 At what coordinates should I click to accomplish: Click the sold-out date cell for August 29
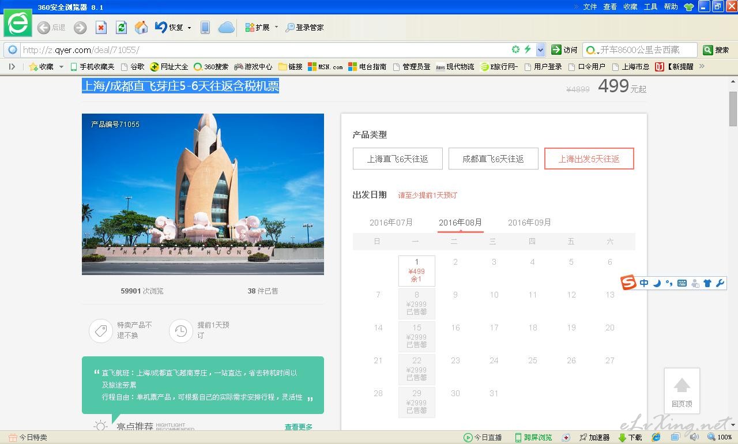(x=417, y=402)
